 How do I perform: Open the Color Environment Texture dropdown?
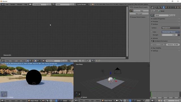coord(171,32)
